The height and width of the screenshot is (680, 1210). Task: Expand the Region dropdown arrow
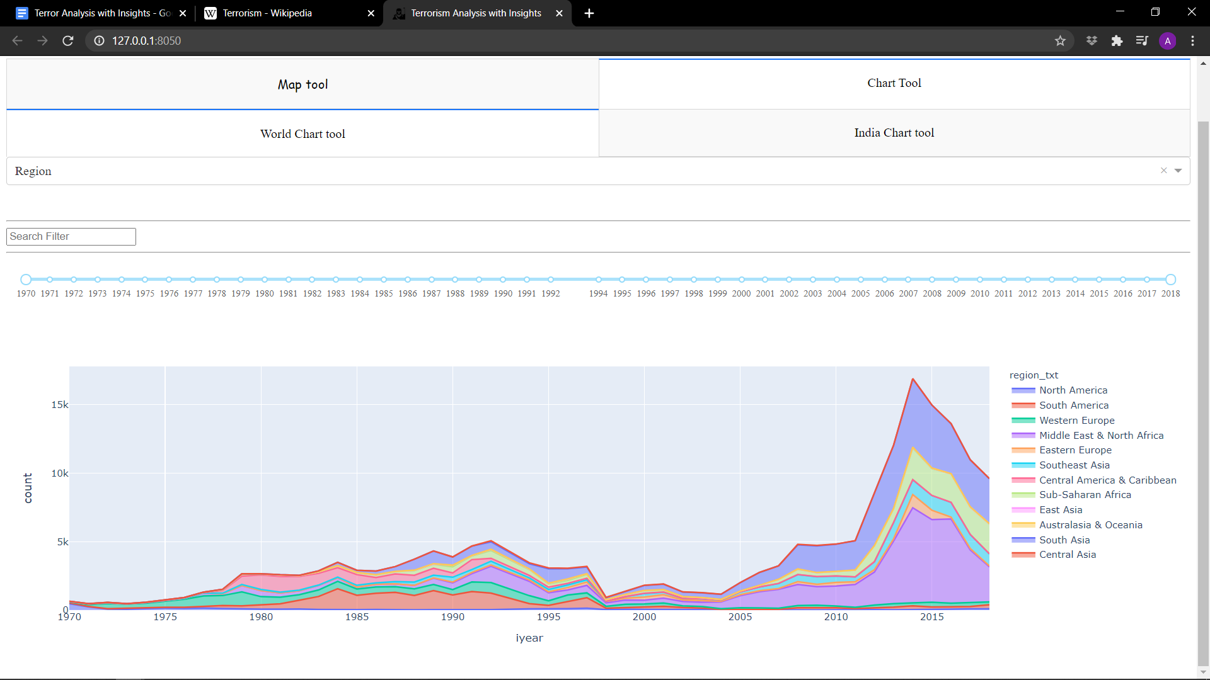coord(1178,171)
